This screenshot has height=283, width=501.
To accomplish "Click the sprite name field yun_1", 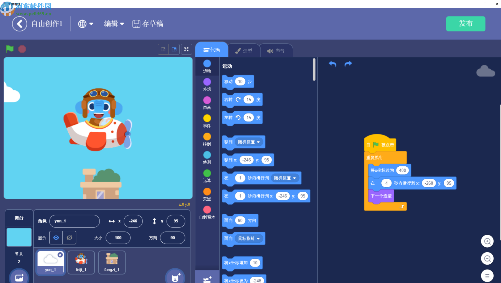I will point(75,221).
